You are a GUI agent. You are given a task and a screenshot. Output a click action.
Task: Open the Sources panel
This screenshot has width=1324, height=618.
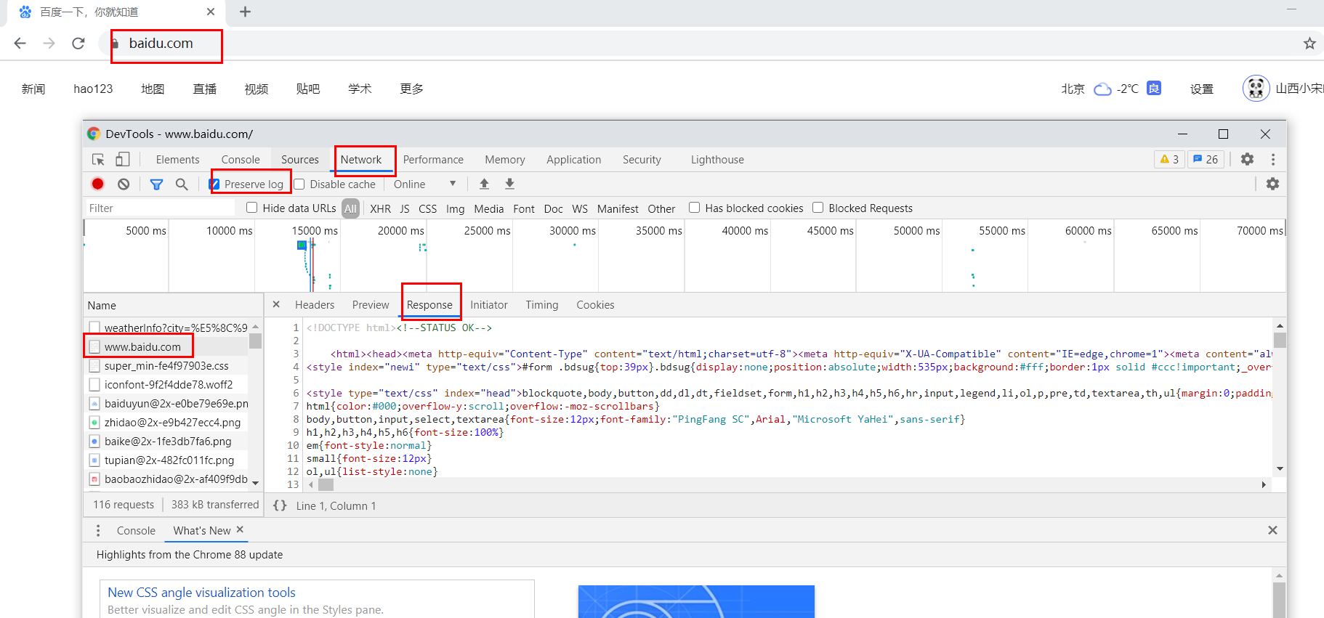point(300,160)
